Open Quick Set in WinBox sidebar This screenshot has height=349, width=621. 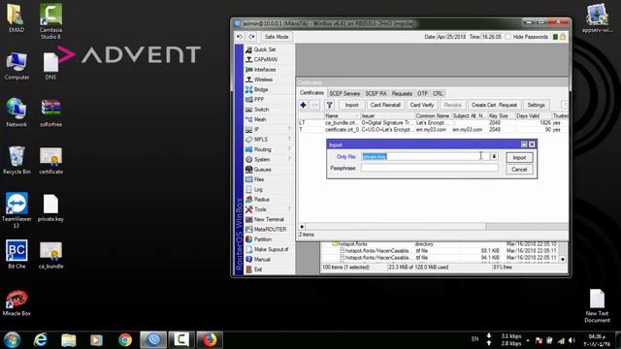264,49
